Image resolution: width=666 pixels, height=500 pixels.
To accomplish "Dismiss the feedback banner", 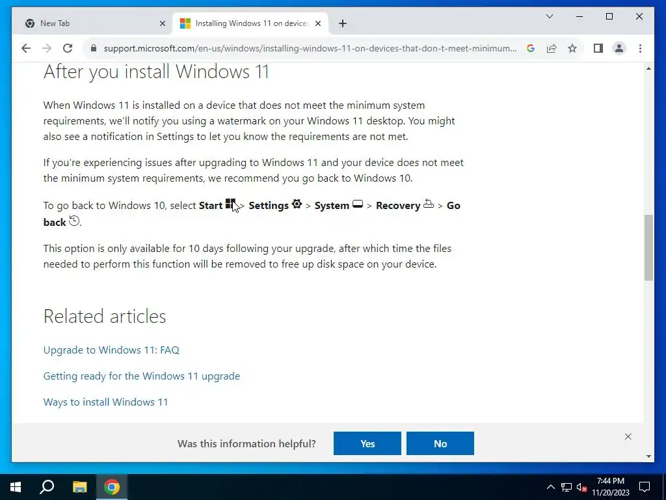I will tap(628, 437).
